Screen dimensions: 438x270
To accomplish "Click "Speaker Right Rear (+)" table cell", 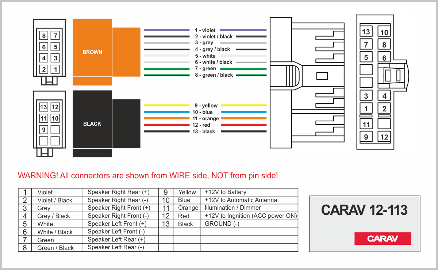I will [x=120, y=192].
